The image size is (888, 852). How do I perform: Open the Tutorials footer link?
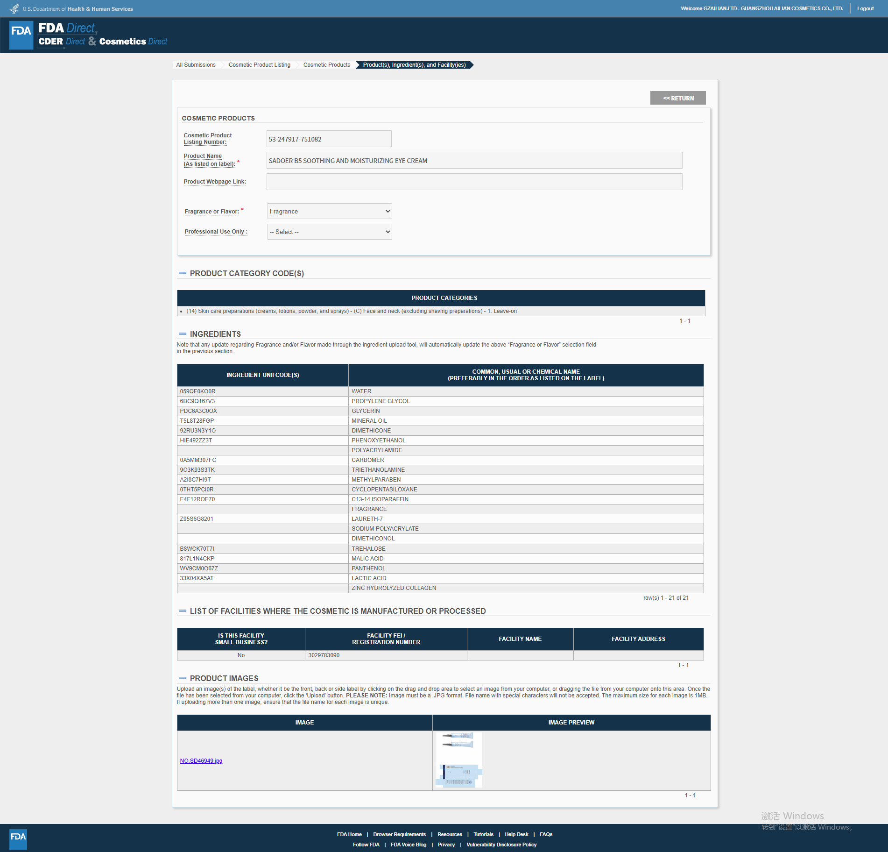coord(483,834)
